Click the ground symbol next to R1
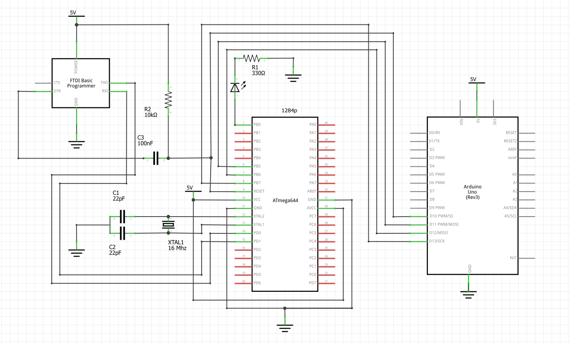This screenshot has height=343, width=570. pyautogui.click(x=294, y=77)
